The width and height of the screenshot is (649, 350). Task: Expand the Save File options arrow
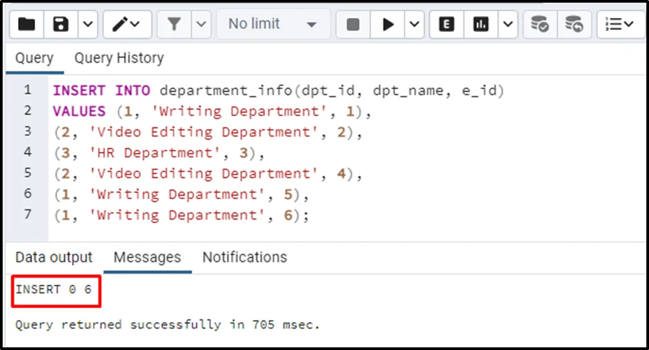(87, 25)
